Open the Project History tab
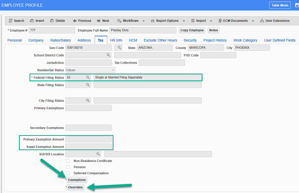The image size is (299, 193). [x=215, y=40]
